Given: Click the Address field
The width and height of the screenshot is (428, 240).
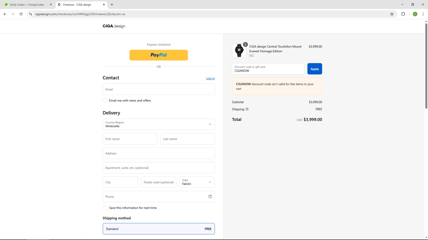Looking at the screenshot, I should tap(159, 153).
